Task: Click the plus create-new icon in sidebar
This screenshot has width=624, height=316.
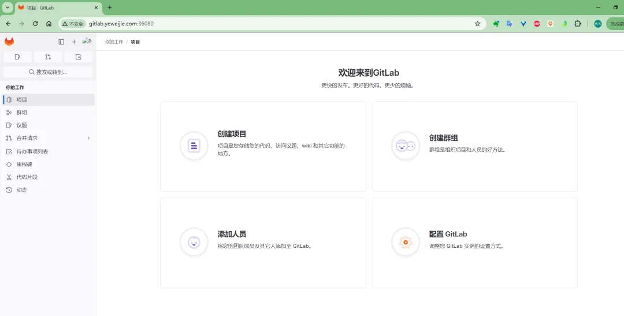Action: pos(74,42)
